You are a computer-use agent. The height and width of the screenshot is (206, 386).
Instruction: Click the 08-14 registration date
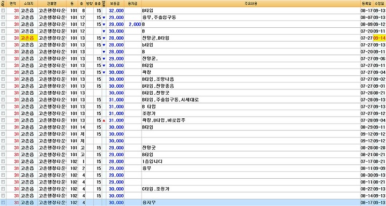pos(367,196)
